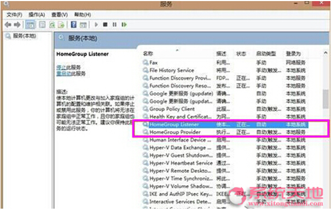Sort by the 名称 column header

(x=148, y=54)
